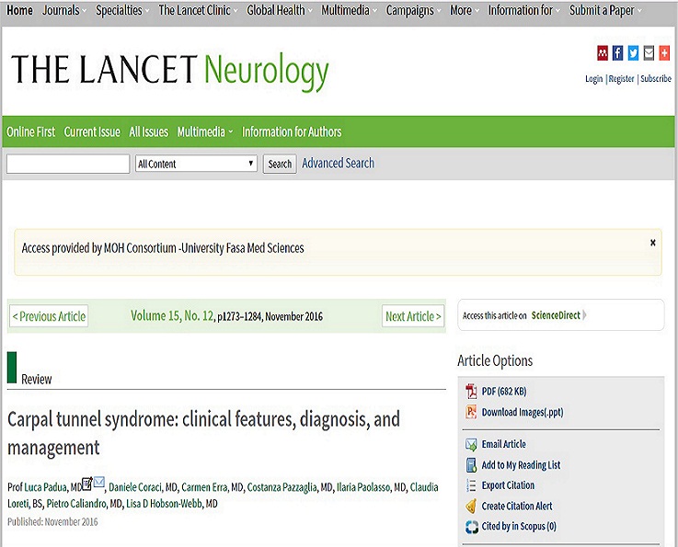Image resolution: width=678 pixels, height=547 pixels.
Task: Share article on Twitter
Action: click(634, 52)
